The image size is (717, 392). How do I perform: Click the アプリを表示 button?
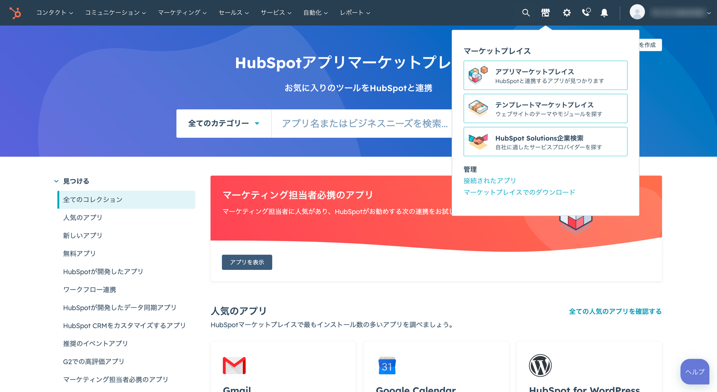247,262
